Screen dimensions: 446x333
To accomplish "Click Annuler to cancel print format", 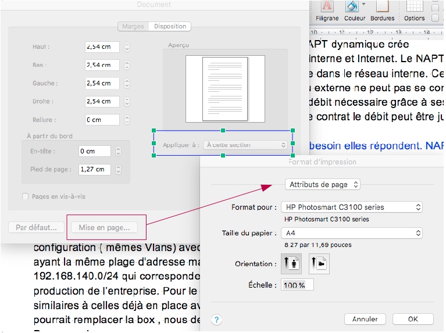I will tap(365, 319).
